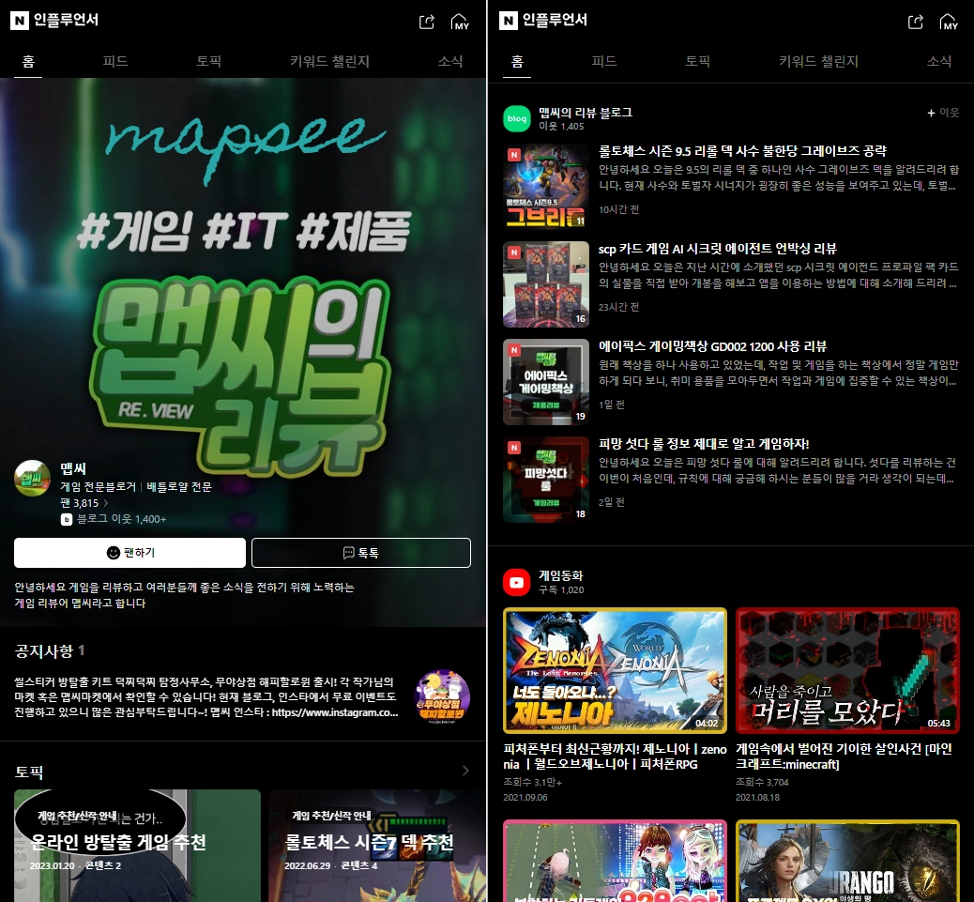Open post scp 카드 게임 AI 시크릿 에이전트 언박싱 리뷰
Screen dimensions: 974x902
(x=718, y=249)
